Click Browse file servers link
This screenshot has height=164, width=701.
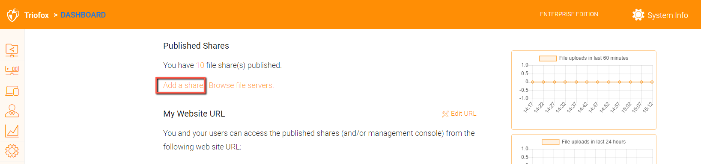241,85
